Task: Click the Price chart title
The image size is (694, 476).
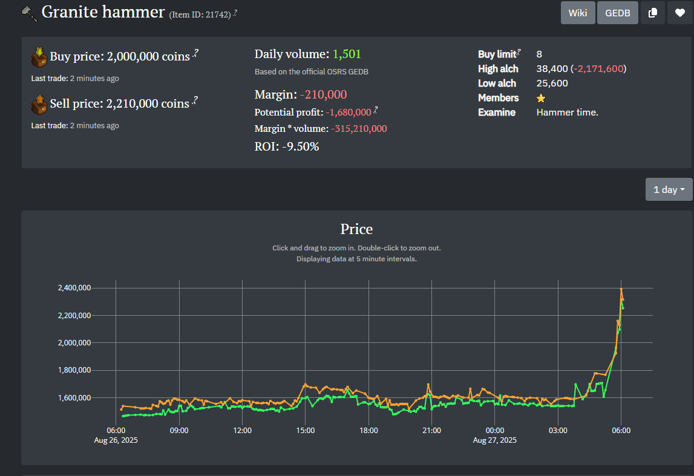Action: tap(356, 229)
